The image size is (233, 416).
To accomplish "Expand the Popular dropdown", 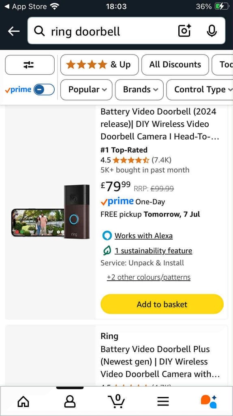I will pos(86,90).
